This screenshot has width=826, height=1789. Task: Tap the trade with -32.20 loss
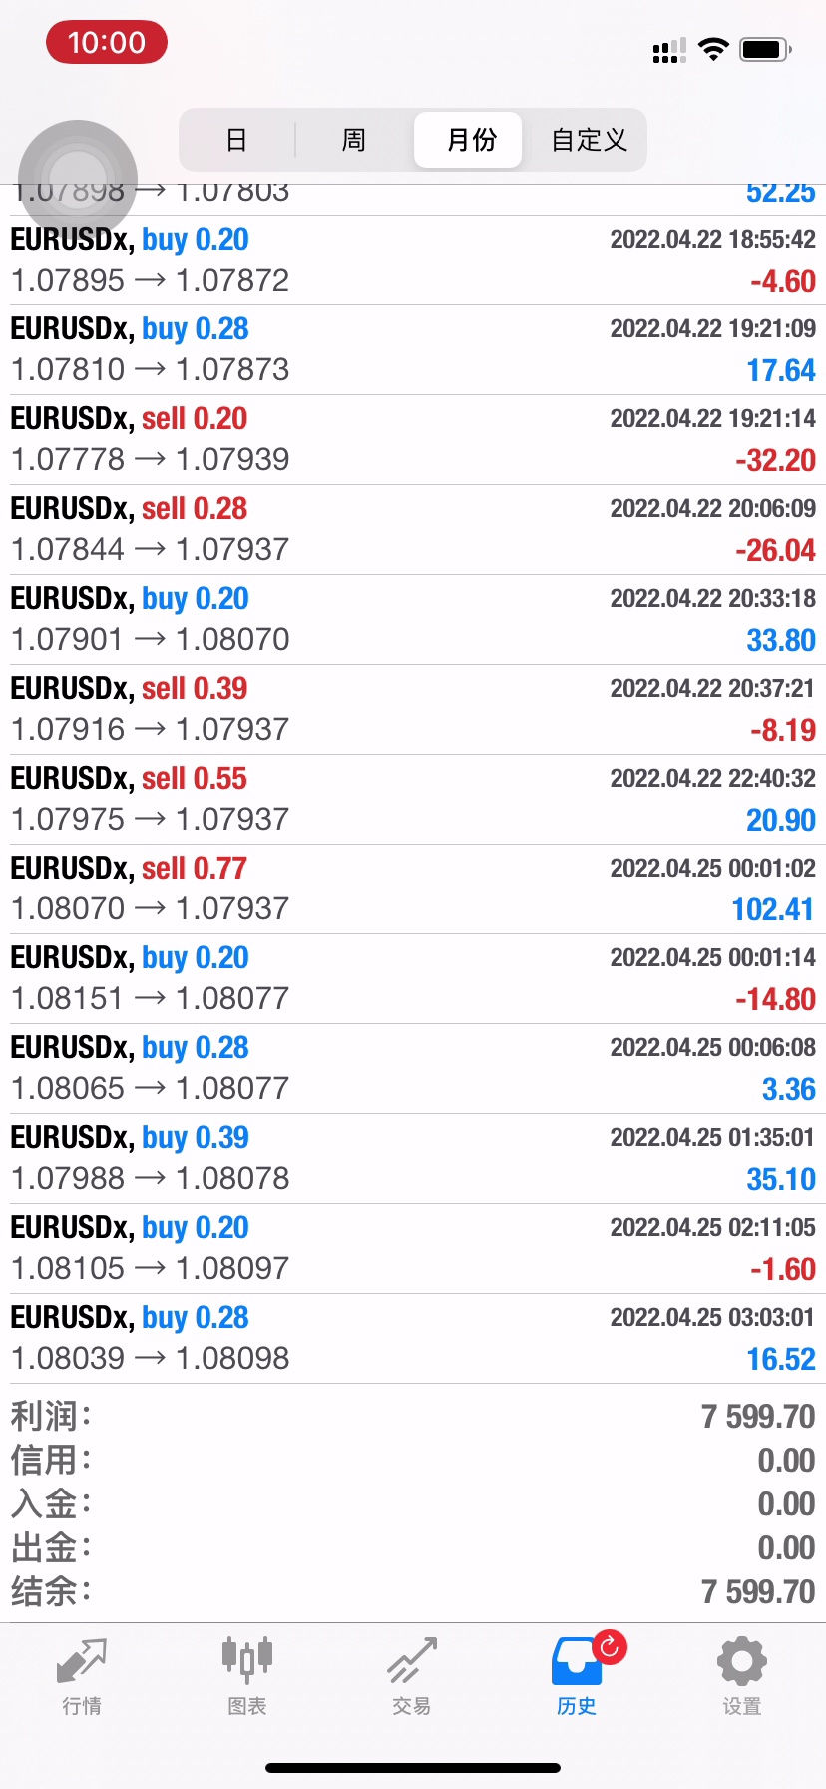[413, 439]
